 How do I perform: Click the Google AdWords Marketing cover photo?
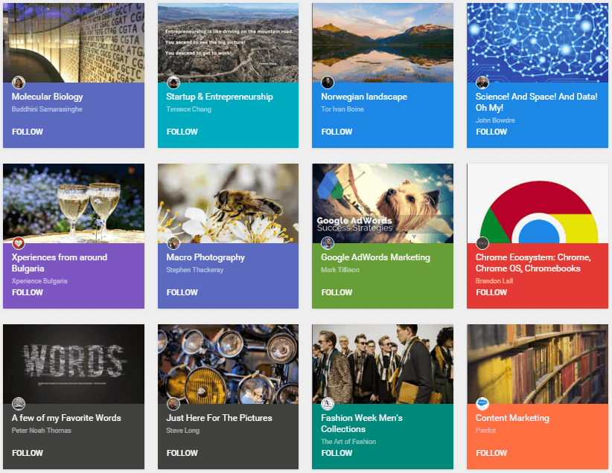click(x=382, y=202)
